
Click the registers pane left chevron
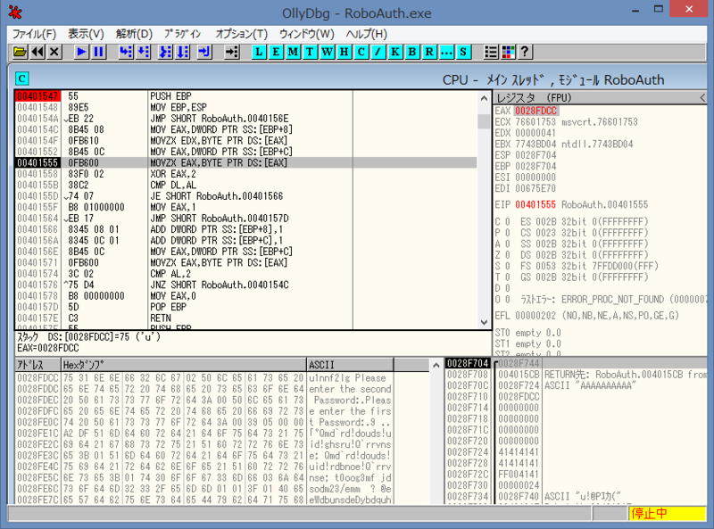click(702, 98)
